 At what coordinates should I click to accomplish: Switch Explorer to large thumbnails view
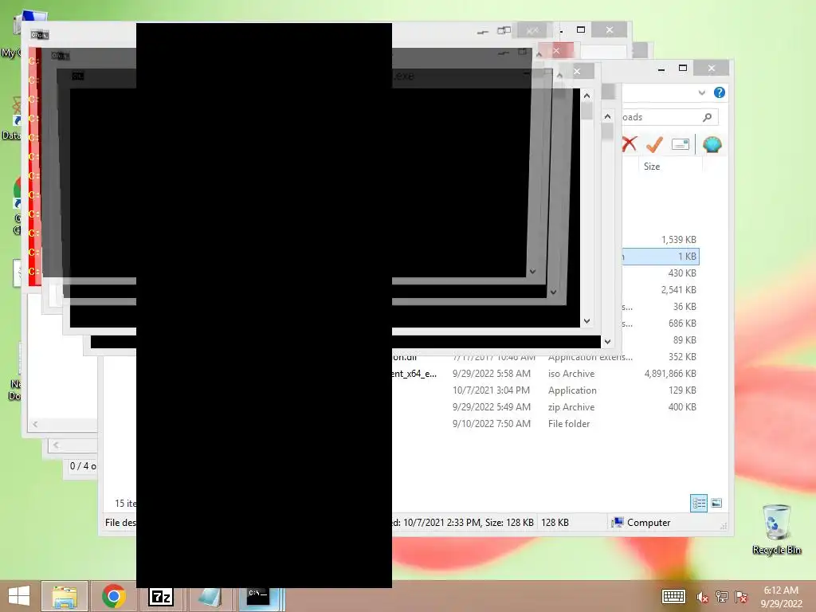click(716, 503)
